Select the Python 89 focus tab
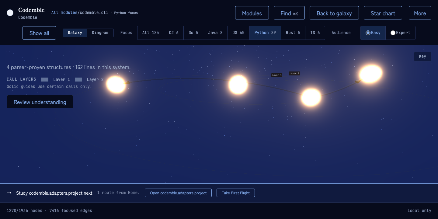 pyautogui.click(x=265, y=33)
